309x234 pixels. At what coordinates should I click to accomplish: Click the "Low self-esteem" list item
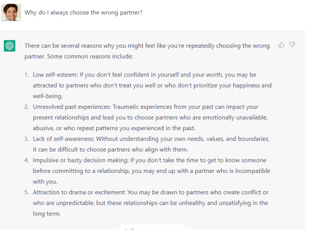[x=152, y=85]
